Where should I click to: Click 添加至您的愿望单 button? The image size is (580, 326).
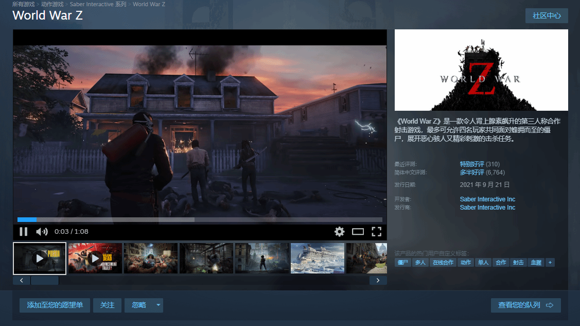point(55,305)
